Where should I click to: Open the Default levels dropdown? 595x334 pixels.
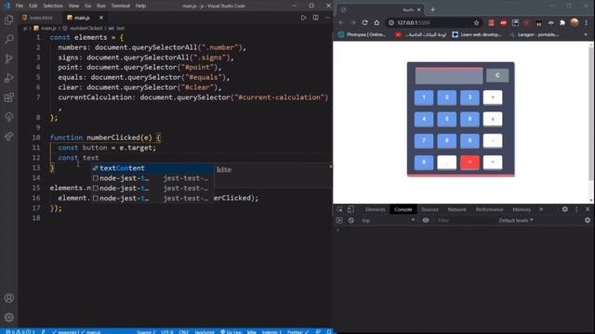516,221
